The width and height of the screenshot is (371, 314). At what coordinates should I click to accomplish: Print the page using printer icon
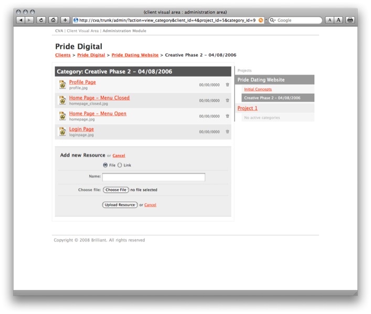click(x=350, y=20)
